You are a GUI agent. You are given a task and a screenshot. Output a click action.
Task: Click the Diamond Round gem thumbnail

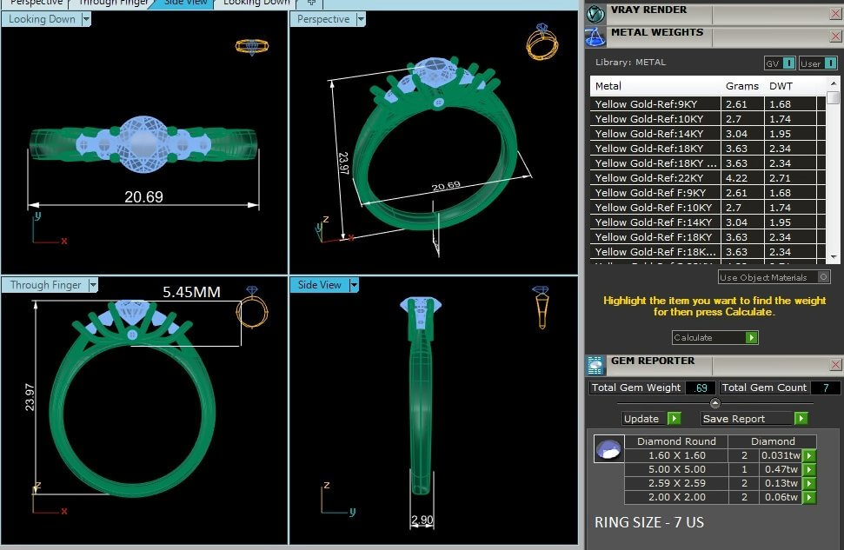(608, 449)
